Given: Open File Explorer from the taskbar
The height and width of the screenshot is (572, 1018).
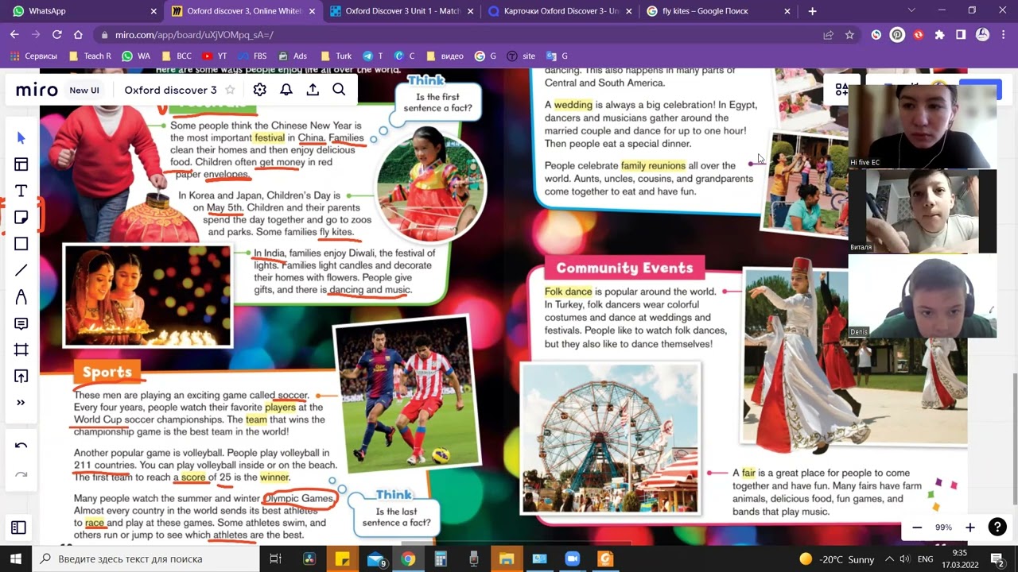Looking at the screenshot, I should [x=507, y=558].
